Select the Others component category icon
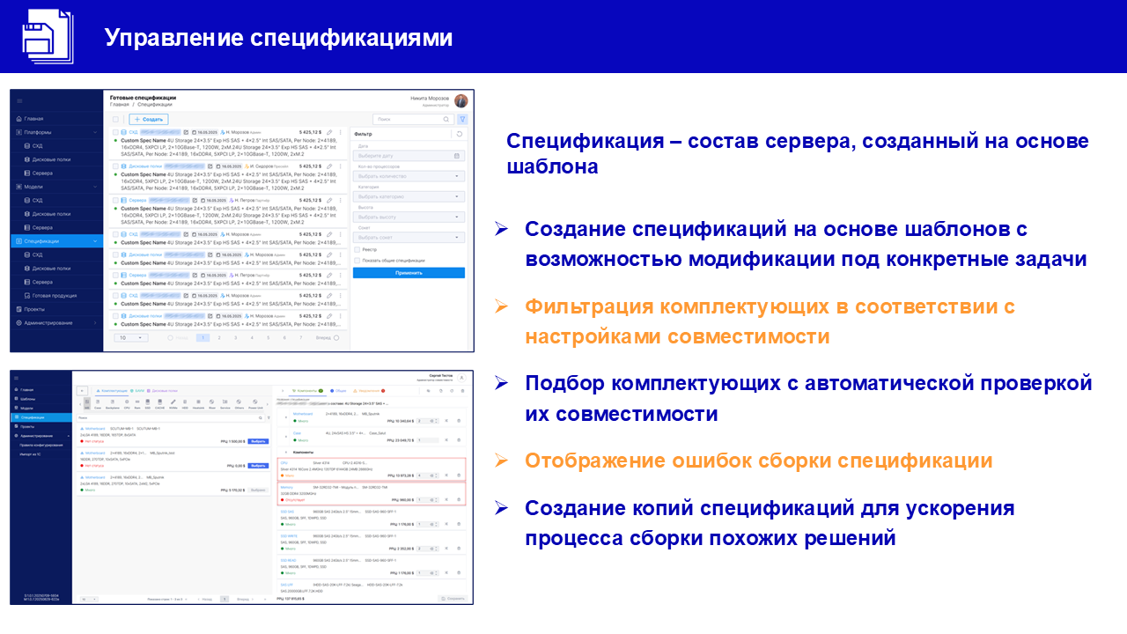1127x634 pixels. [x=239, y=405]
